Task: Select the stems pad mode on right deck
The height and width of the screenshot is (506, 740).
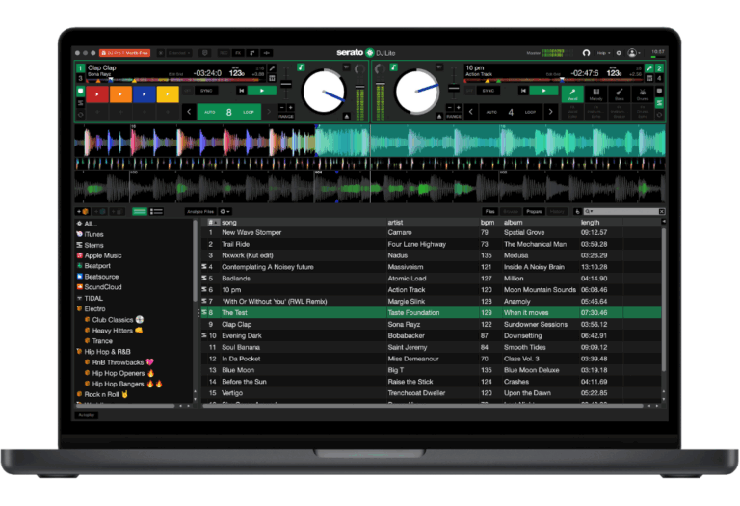Action: (x=659, y=103)
